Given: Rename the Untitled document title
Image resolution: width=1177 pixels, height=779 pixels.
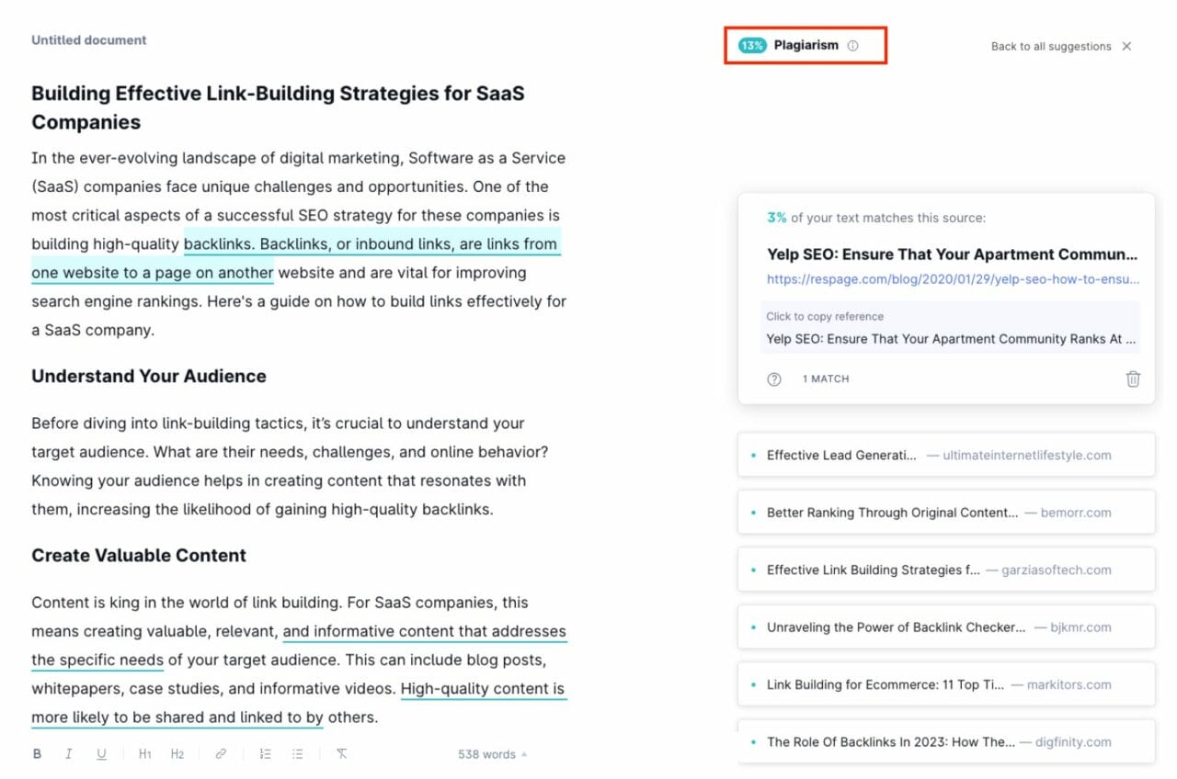Looking at the screenshot, I should [x=88, y=40].
